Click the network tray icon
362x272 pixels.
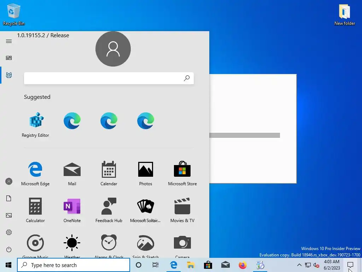[x=308, y=265]
